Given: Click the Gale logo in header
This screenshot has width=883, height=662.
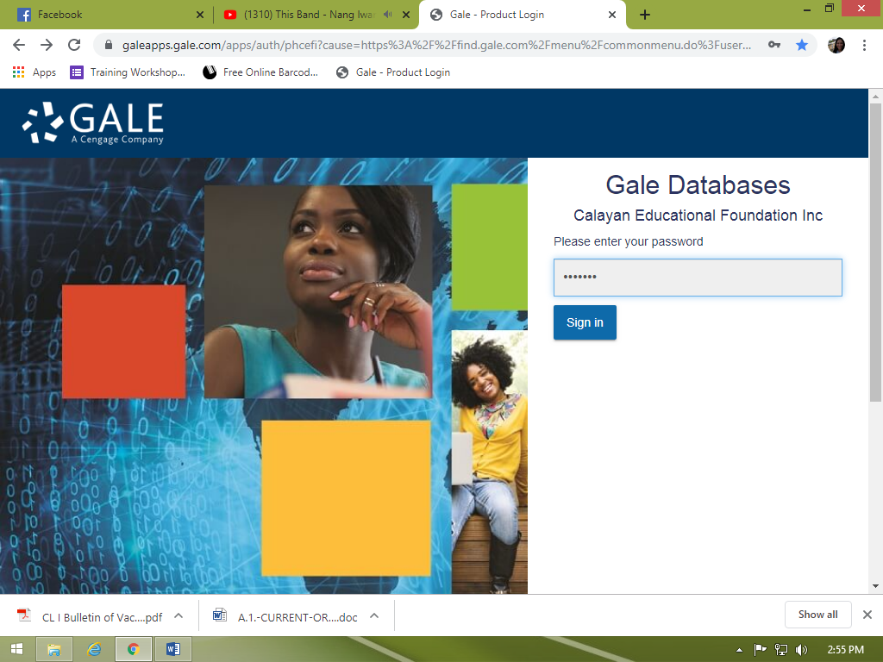Looking at the screenshot, I should (93, 122).
